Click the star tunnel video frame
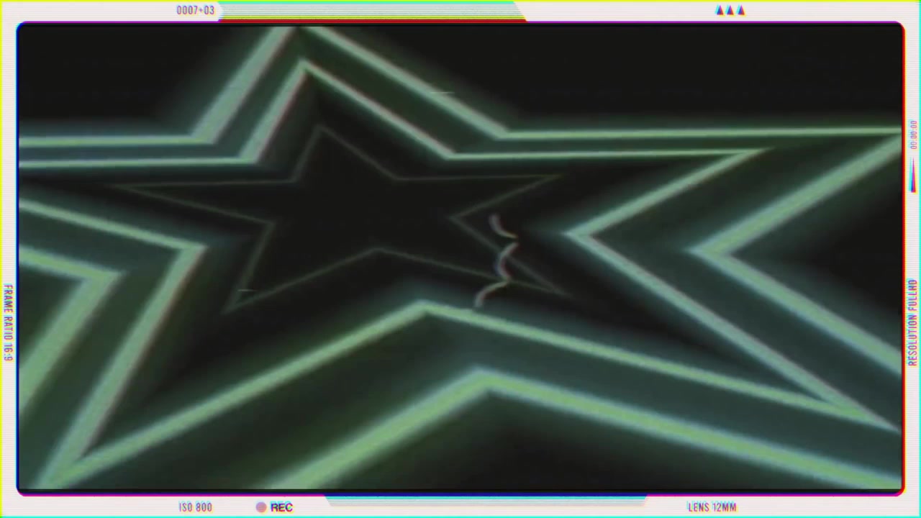 click(460, 259)
